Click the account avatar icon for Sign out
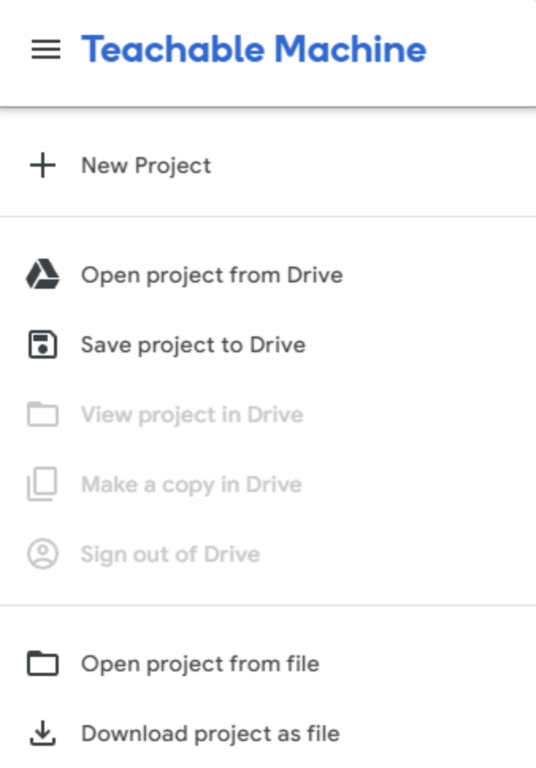 pyautogui.click(x=43, y=555)
